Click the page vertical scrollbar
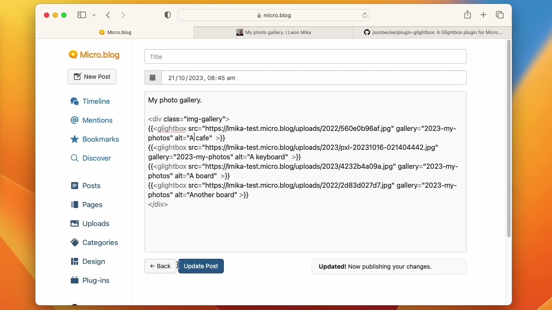 click(x=509, y=138)
